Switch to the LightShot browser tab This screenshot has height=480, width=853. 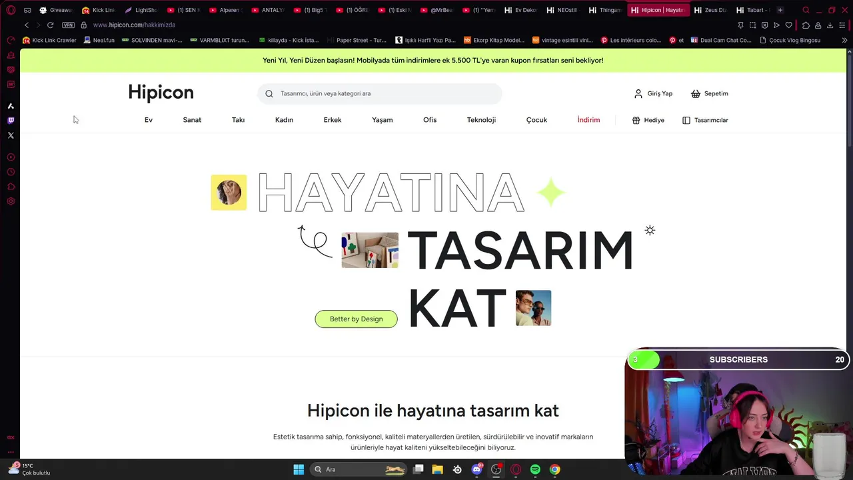(141, 10)
